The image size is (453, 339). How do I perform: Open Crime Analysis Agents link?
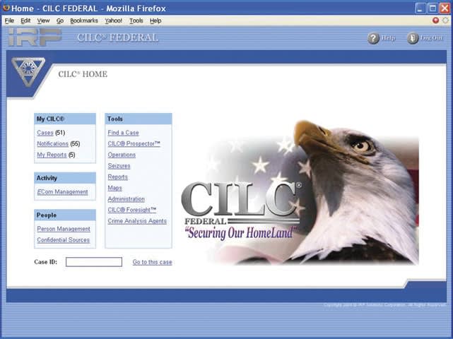click(x=137, y=221)
